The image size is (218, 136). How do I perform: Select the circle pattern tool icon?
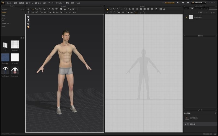(x=137, y=9)
